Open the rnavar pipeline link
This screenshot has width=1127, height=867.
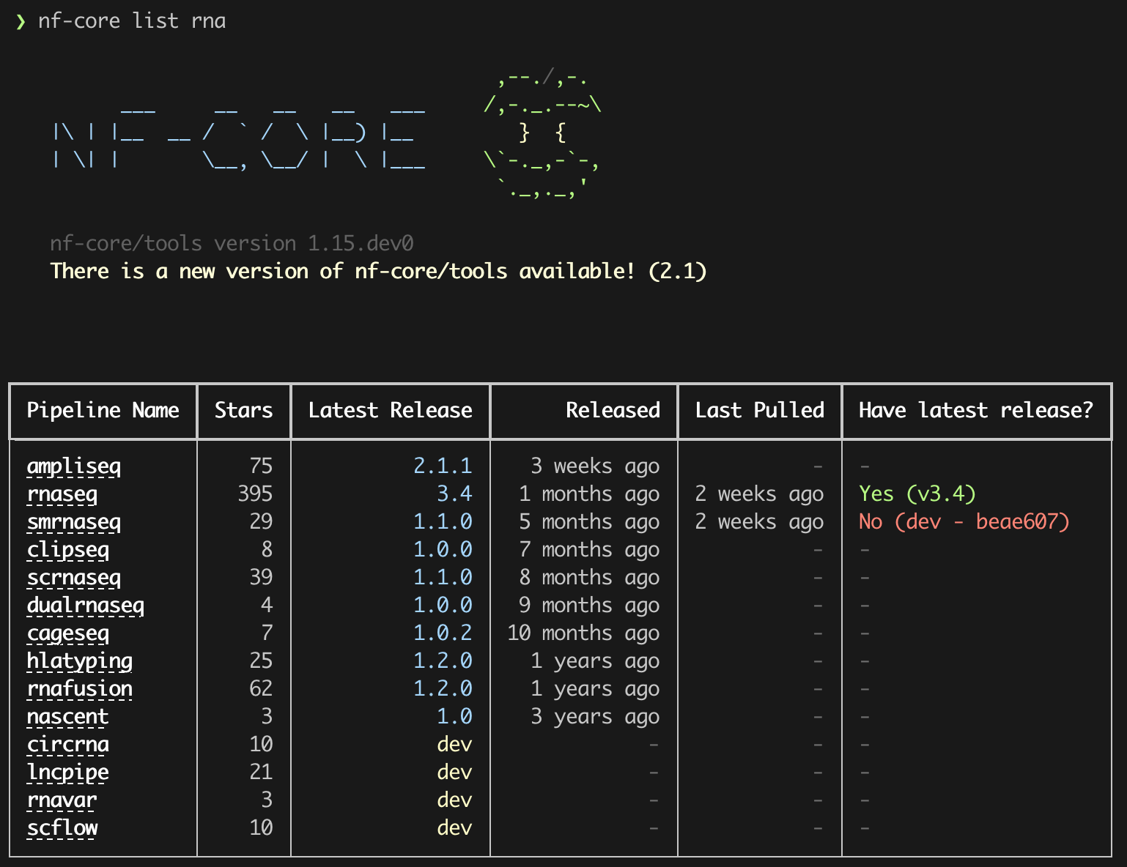click(x=61, y=800)
